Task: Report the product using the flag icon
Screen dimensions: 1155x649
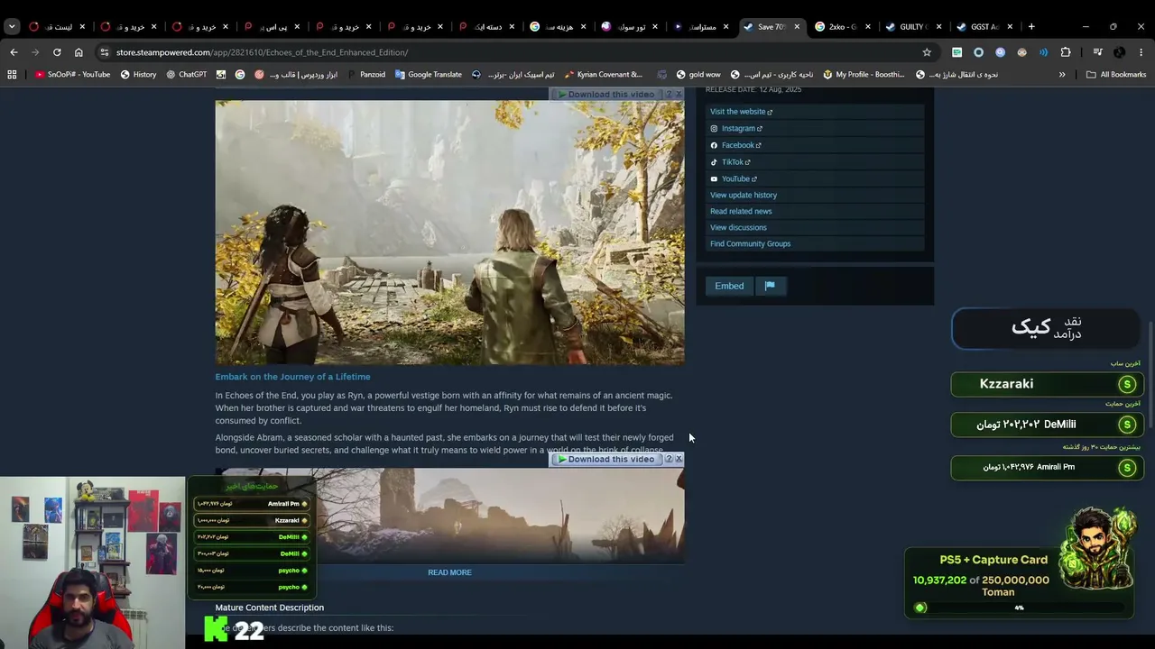Action: [x=770, y=287]
